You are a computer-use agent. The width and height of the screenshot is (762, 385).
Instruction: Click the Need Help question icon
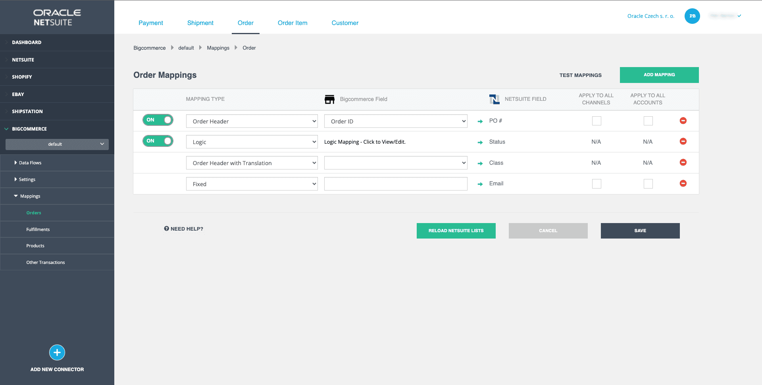pos(167,229)
